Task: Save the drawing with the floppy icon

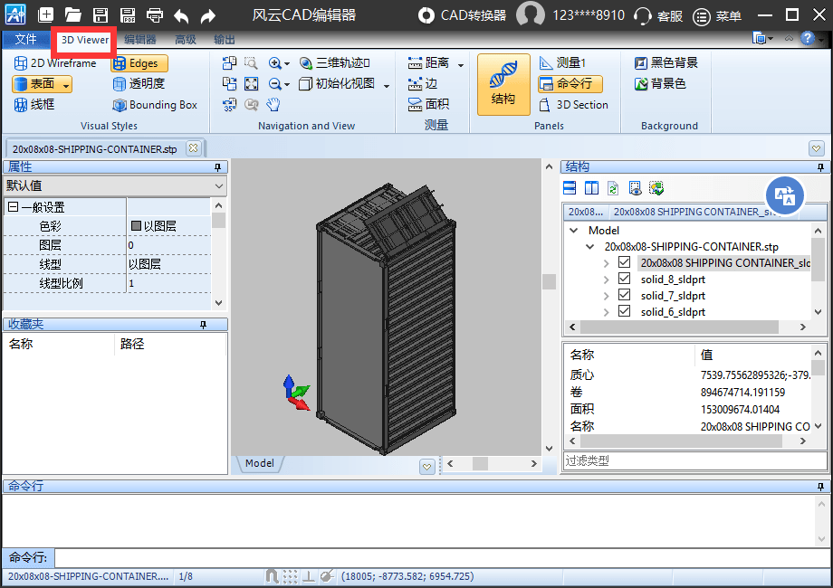Action: (101, 14)
